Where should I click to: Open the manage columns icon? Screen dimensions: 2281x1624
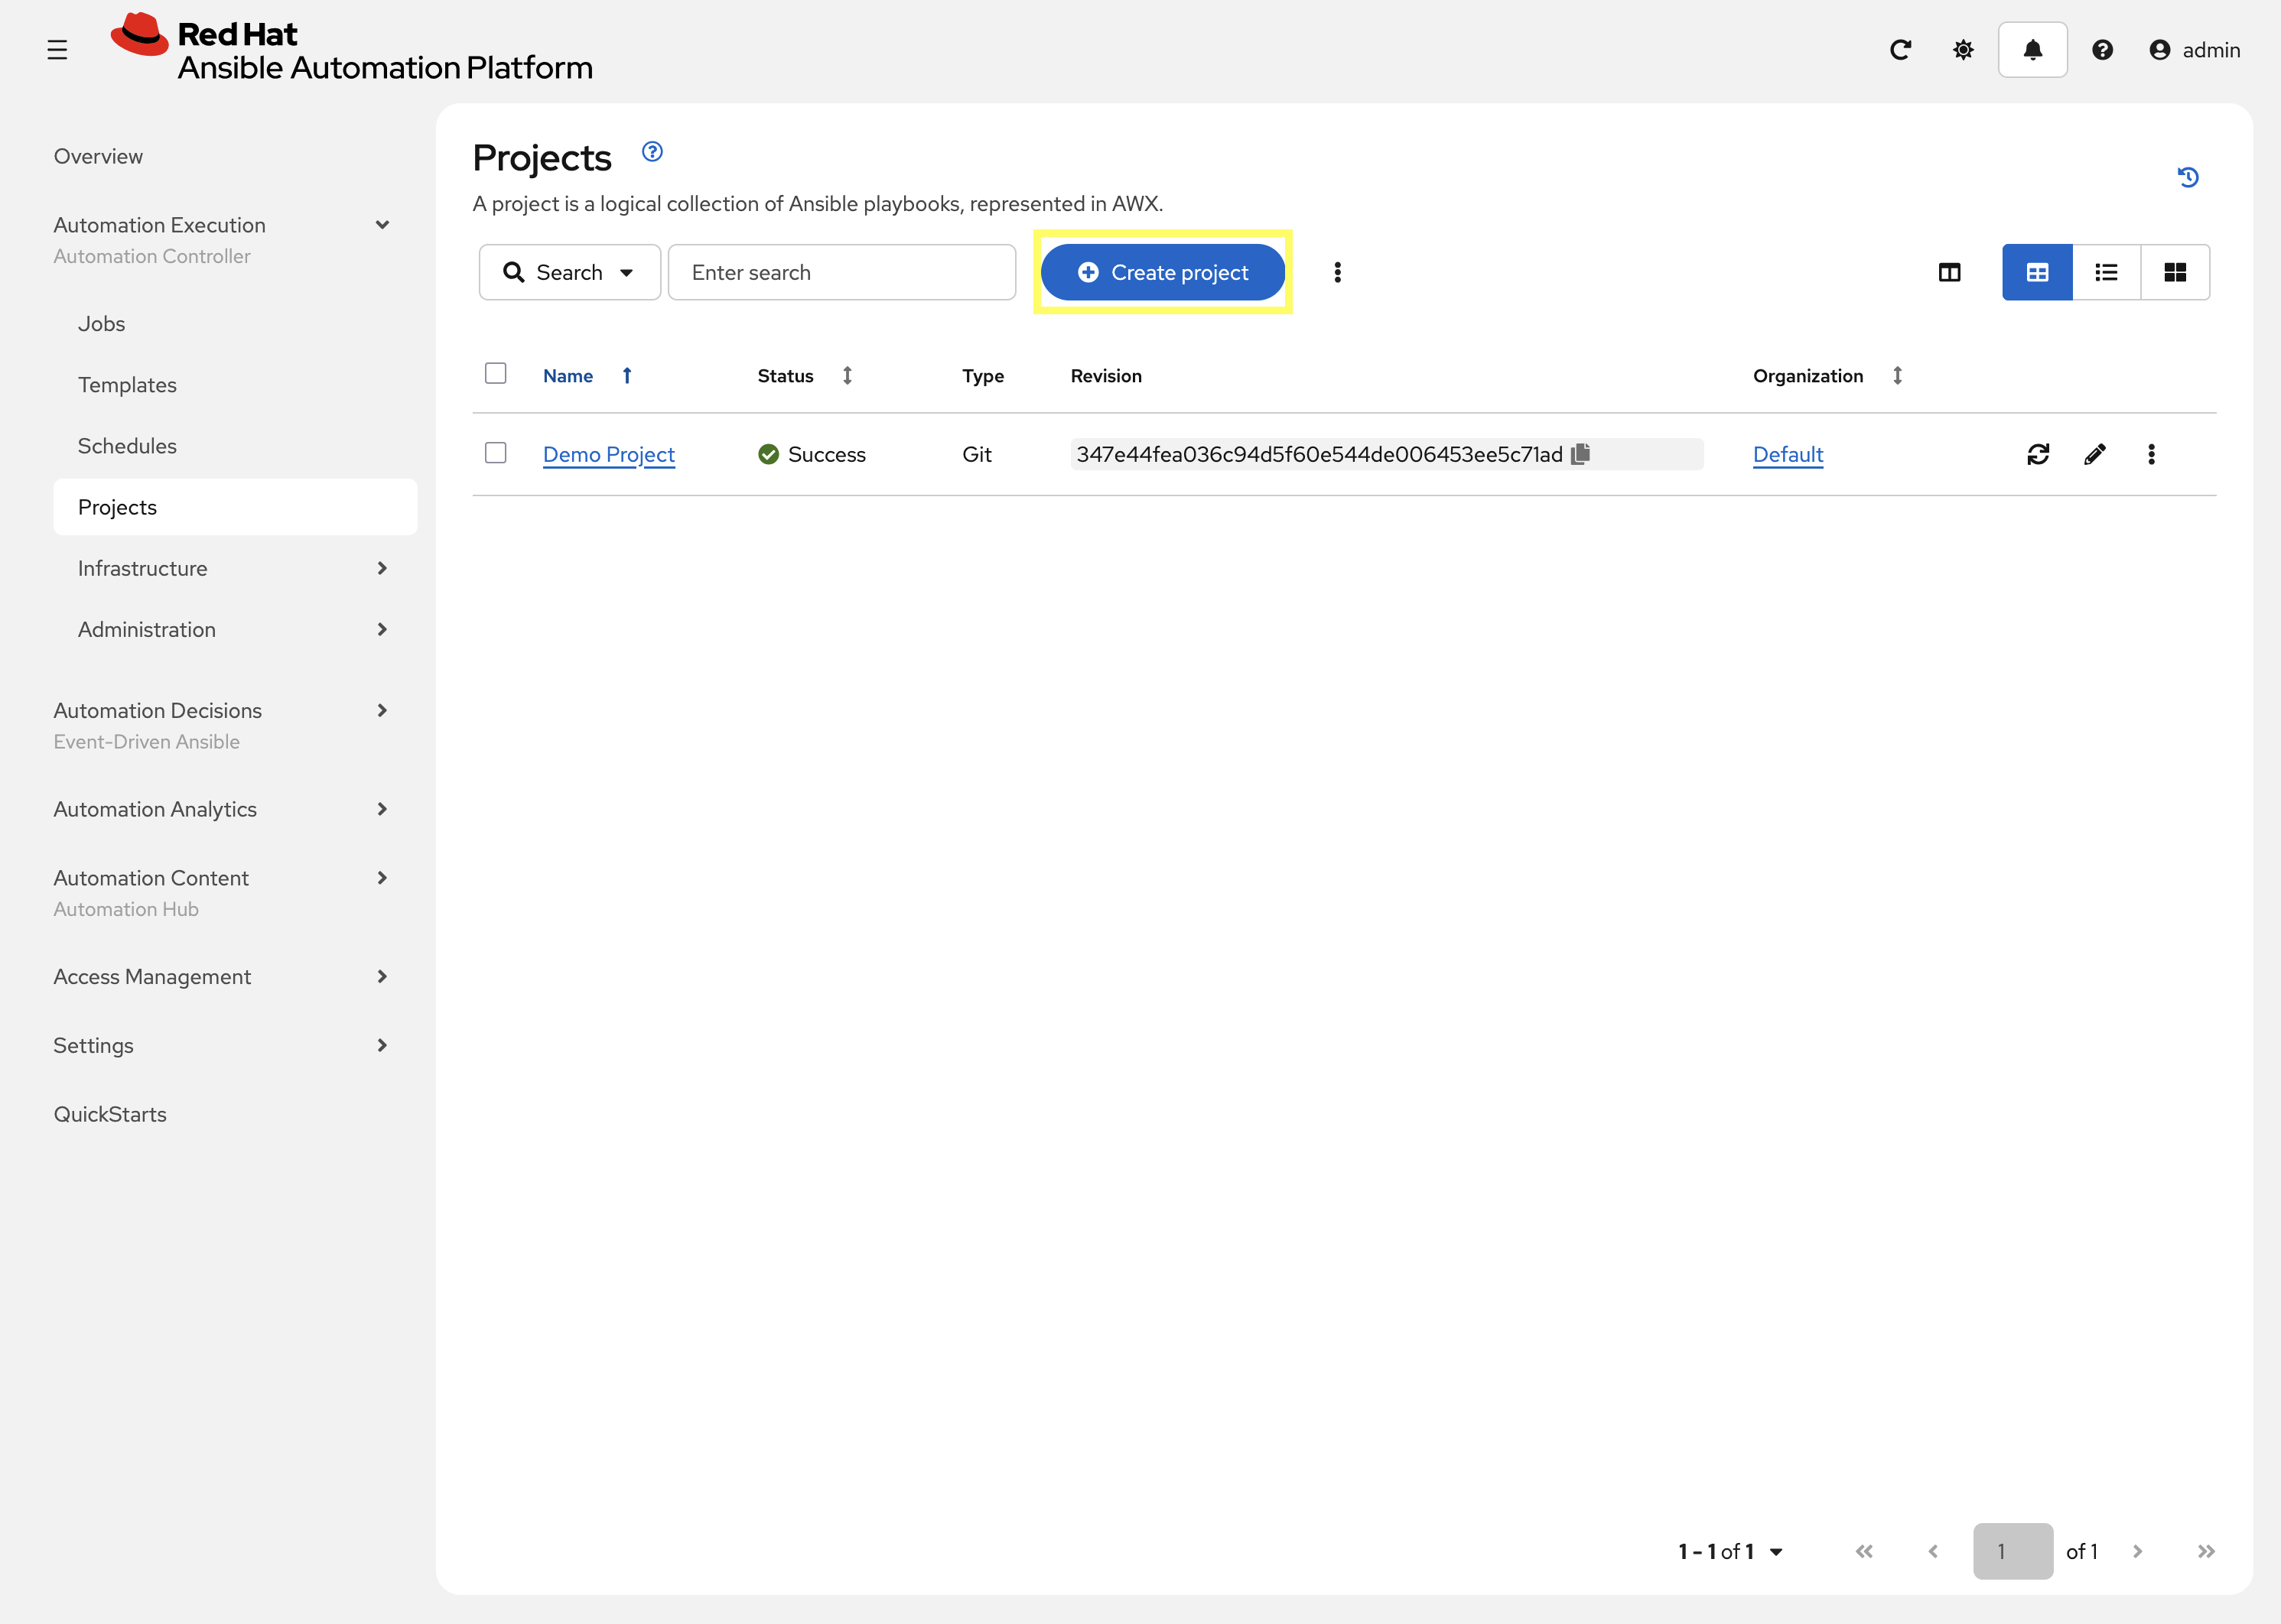point(1949,272)
